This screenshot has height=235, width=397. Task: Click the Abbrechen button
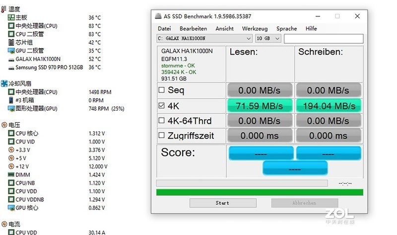tap(305, 203)
